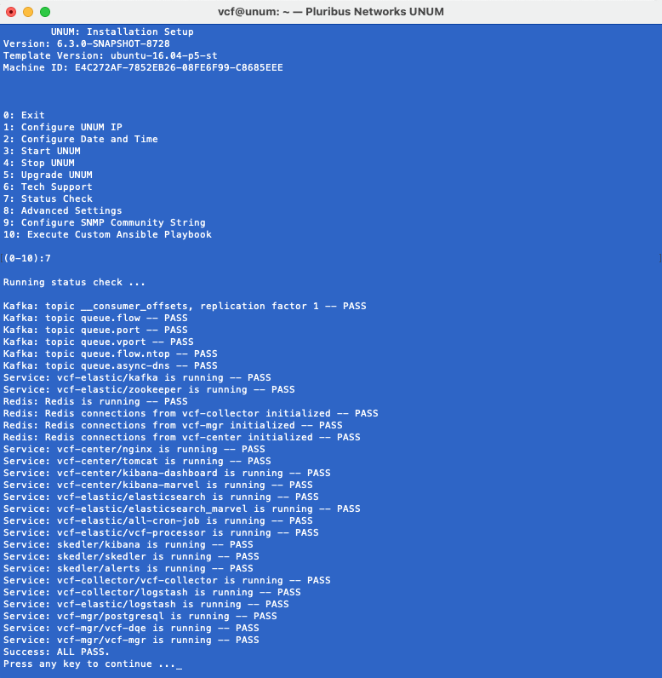Click the 'vcf-elastic/kafka is running' line

[137, 378]
